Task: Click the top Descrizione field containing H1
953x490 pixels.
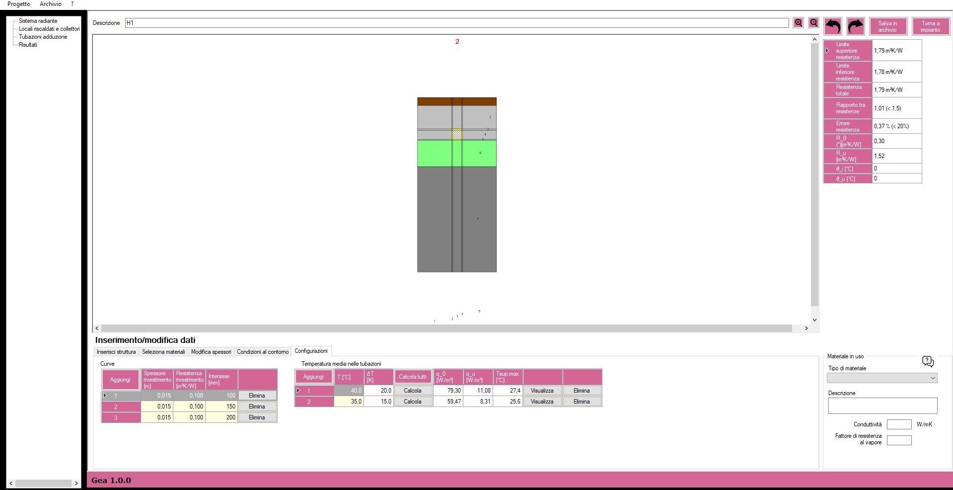Action: tap(456, 23)
